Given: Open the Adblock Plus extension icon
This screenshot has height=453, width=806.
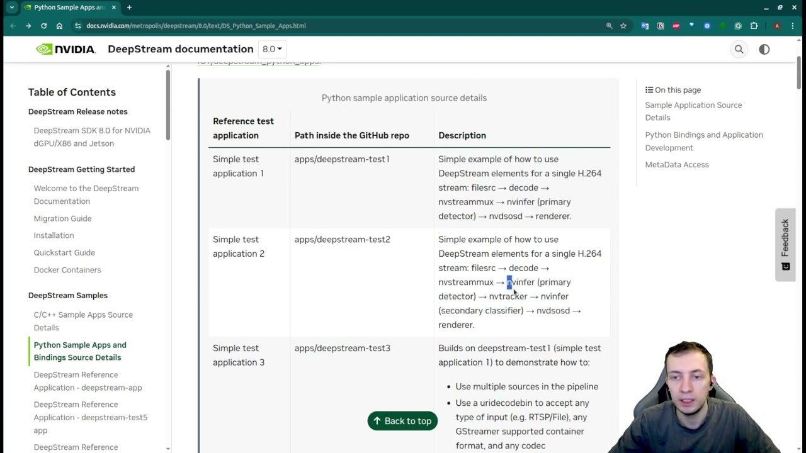Looking at the screenshot, I should [x=676, y=26].
